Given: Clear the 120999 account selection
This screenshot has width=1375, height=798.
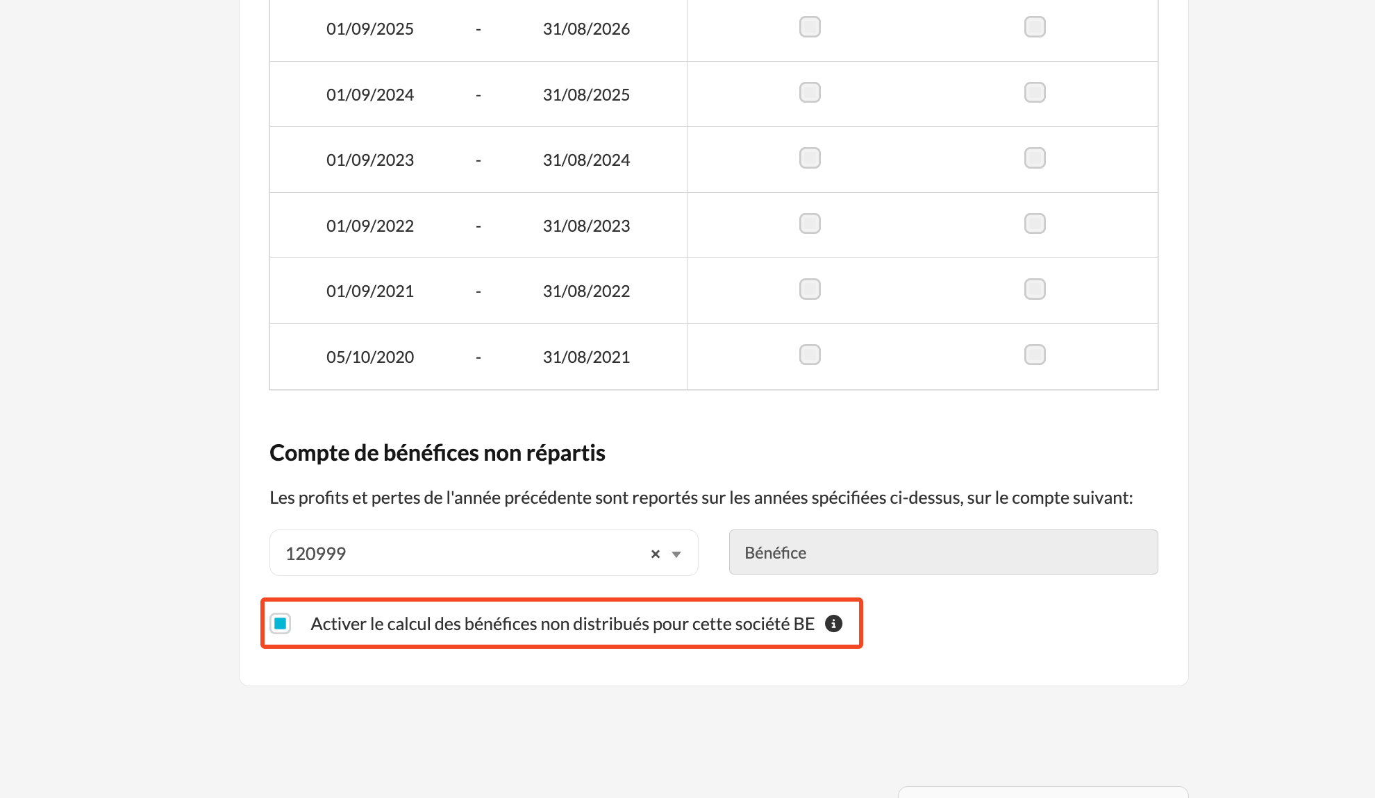Looking at the screenshot, I should pyautogui.click(x=655, y=554).
